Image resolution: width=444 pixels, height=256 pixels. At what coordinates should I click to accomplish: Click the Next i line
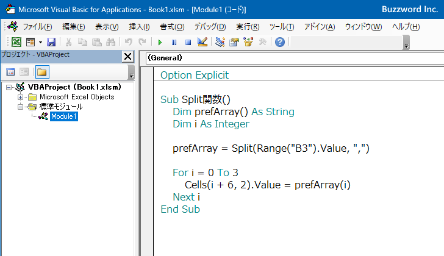click(x=187, y=197)
